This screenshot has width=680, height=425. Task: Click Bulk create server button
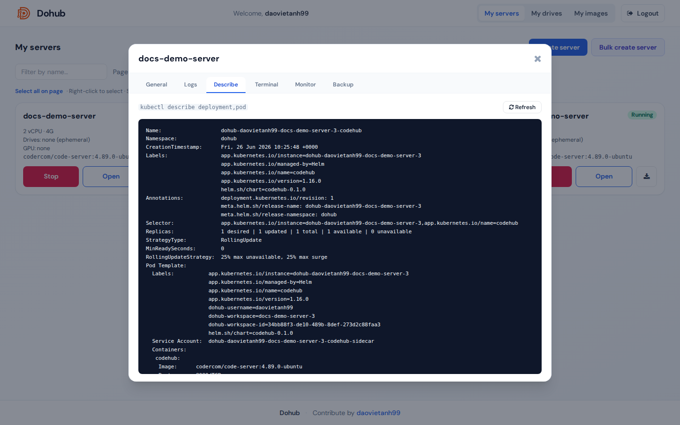628,47
